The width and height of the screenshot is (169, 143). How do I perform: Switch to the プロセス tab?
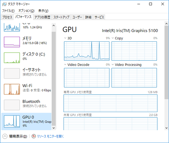7,17
